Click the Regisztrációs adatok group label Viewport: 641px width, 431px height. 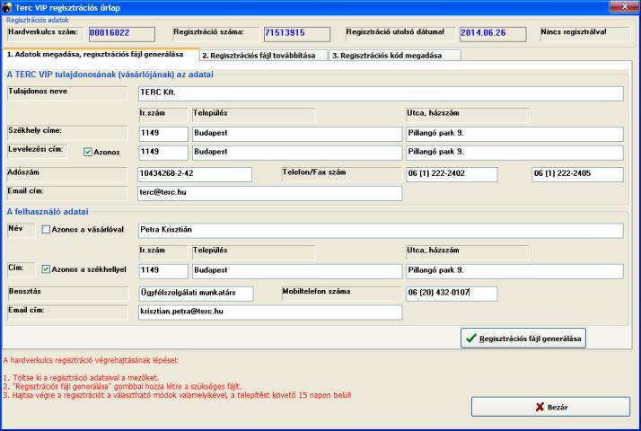(37, 20)
